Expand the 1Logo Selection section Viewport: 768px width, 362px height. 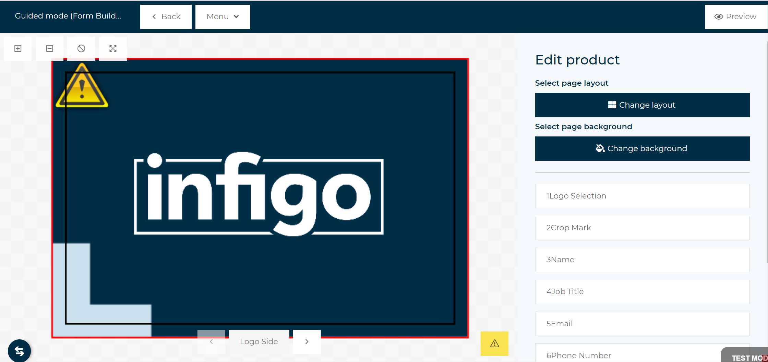[642, 196]
